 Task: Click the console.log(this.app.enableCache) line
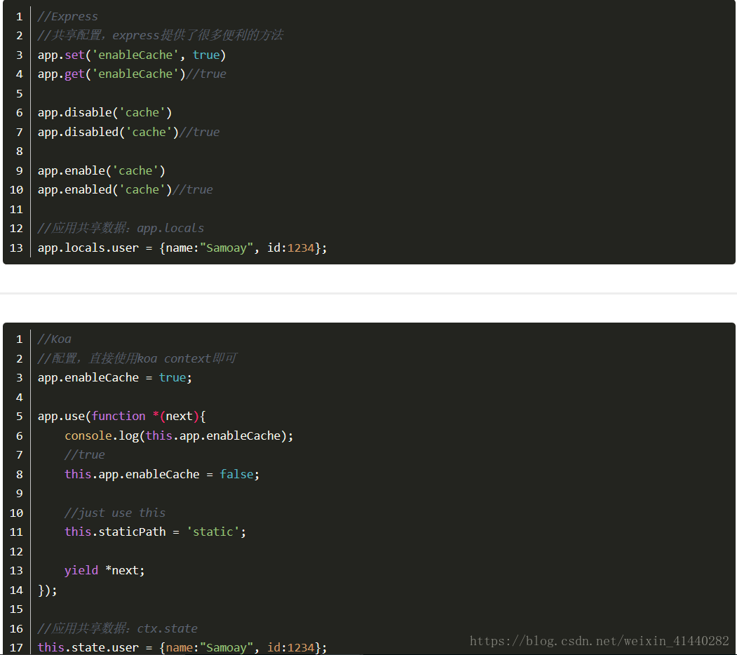(179, 436)
